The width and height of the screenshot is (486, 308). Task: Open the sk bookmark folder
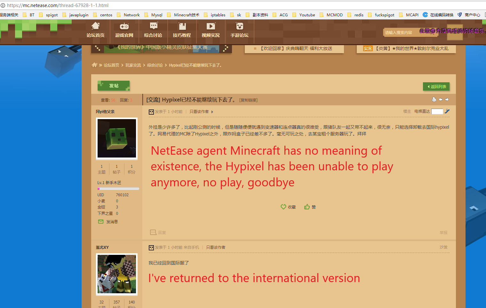[236, 15]
